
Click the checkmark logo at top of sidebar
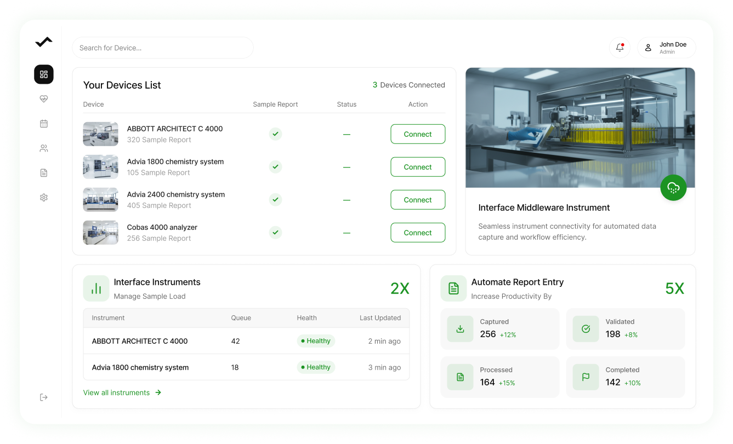coord(44,42)
